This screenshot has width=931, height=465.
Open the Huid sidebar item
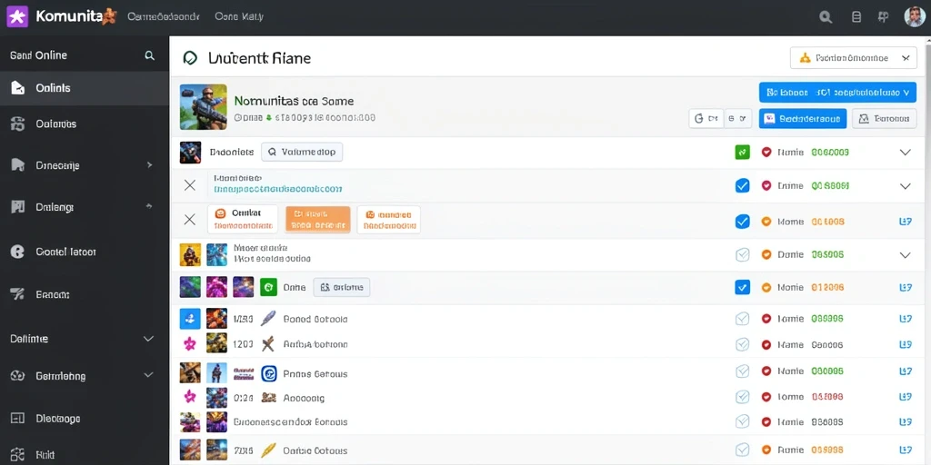point(85,455)
